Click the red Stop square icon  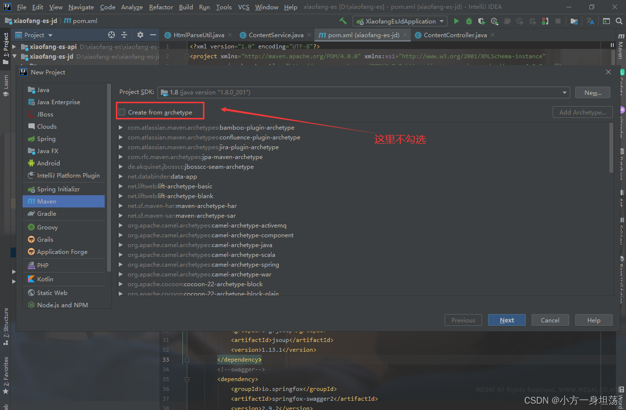coord(558,21)
